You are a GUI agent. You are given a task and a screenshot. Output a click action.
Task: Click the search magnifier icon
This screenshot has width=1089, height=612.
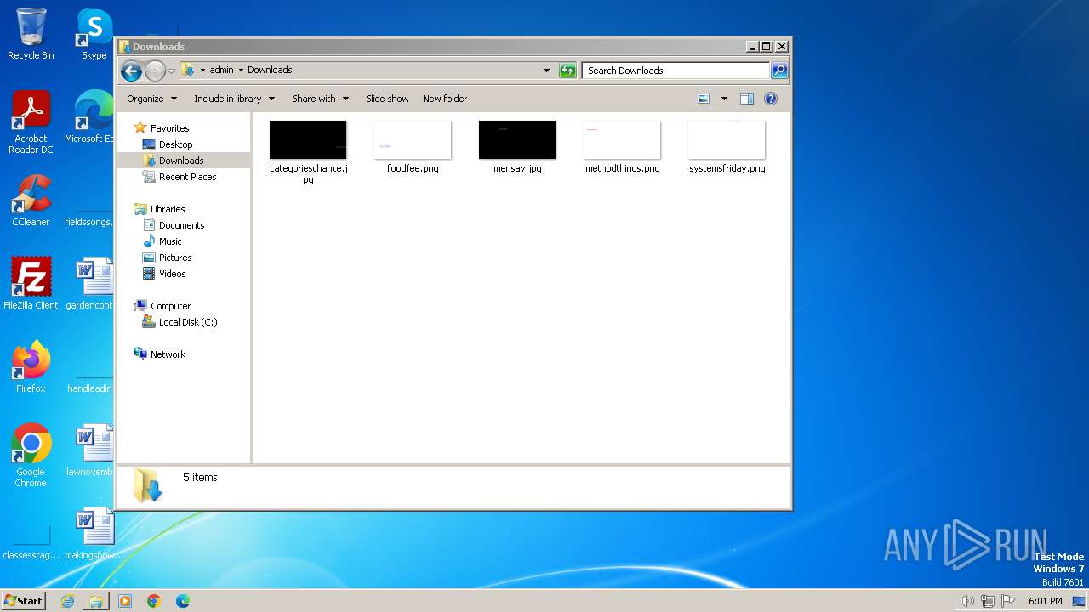click(x=778, y=71)
